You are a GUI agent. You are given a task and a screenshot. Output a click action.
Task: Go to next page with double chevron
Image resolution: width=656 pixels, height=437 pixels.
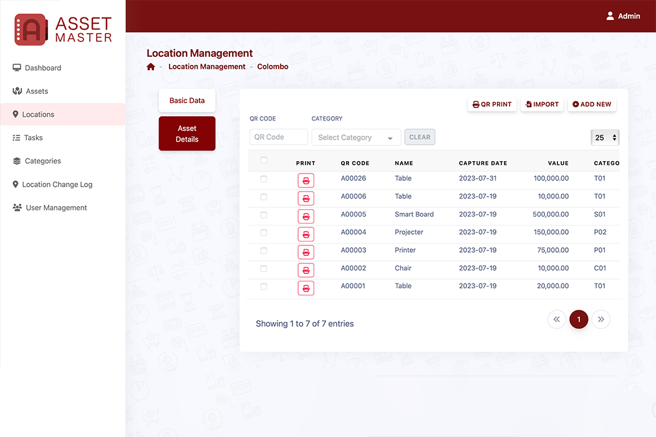point(601,320)
